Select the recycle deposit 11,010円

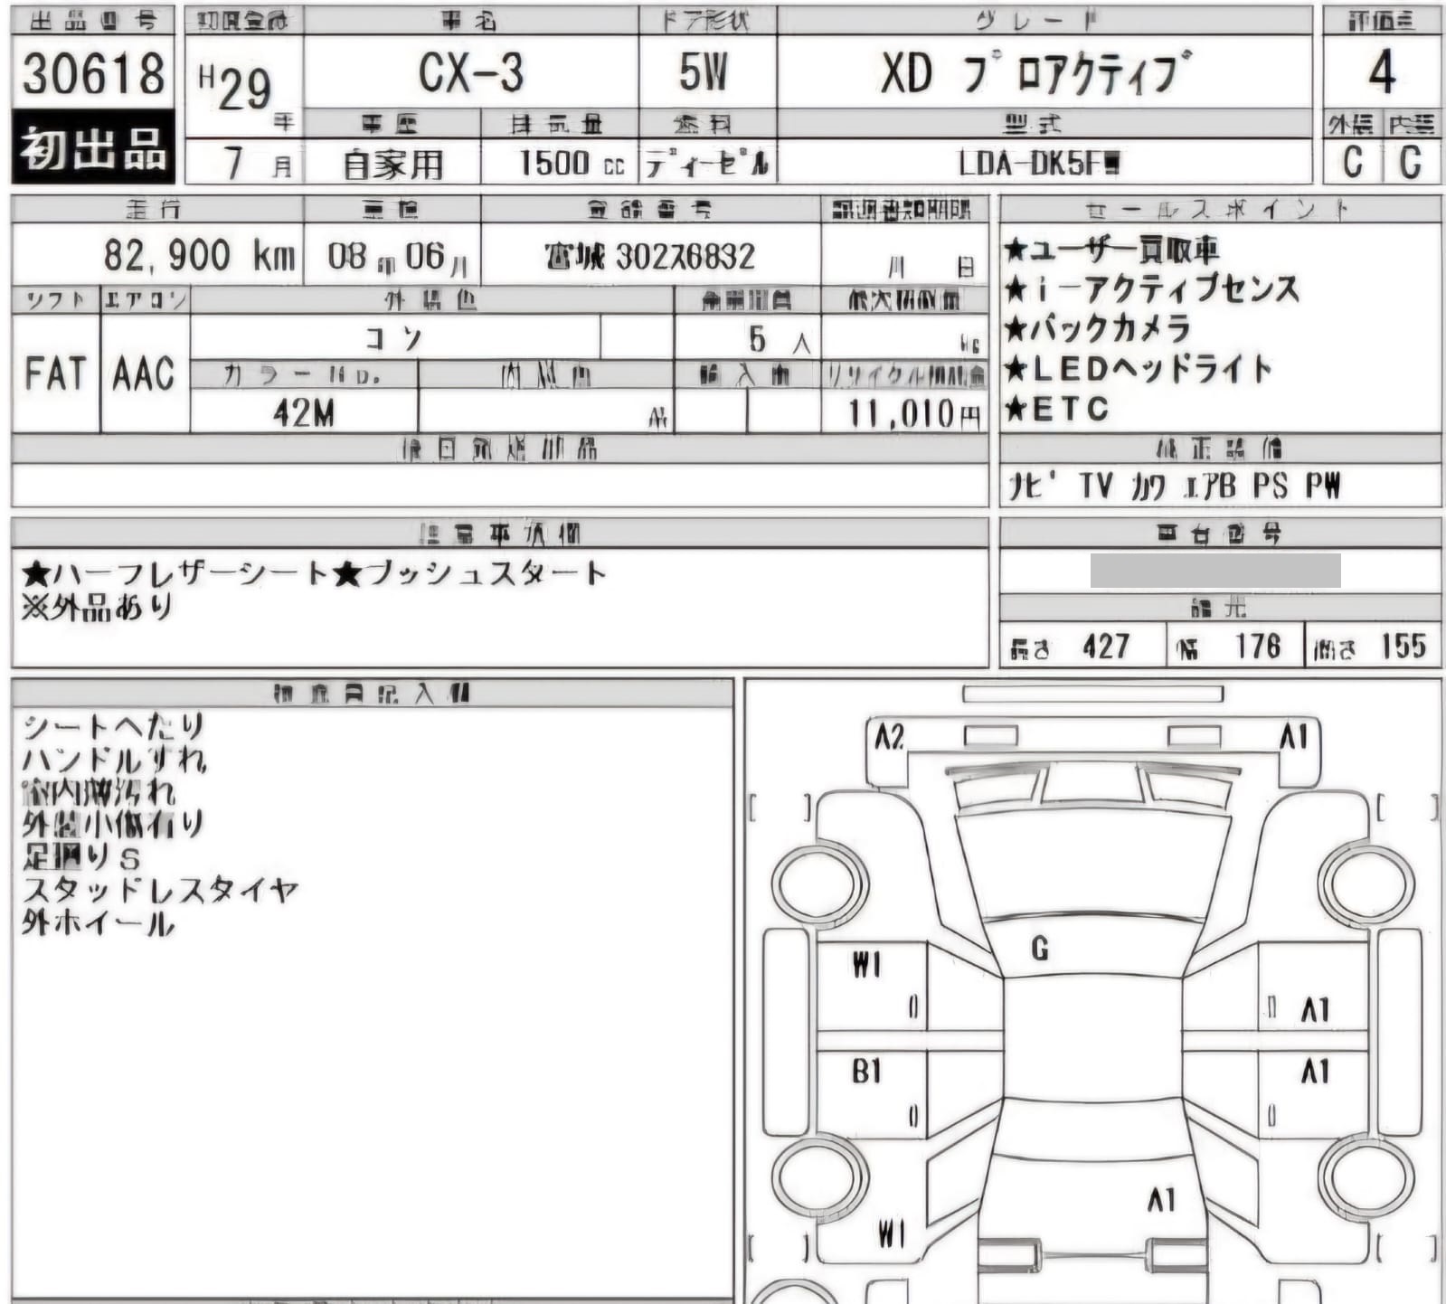pos(913,414)
